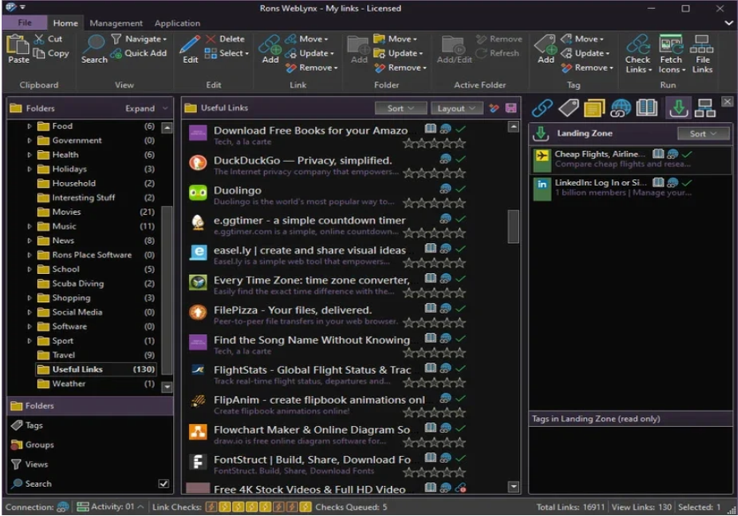Click the link list scrollbar thumb
The image size is (738, 516).
[514, 227]
